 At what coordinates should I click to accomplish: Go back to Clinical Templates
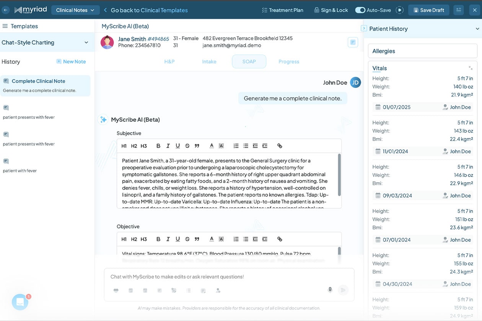pos(146,10)
